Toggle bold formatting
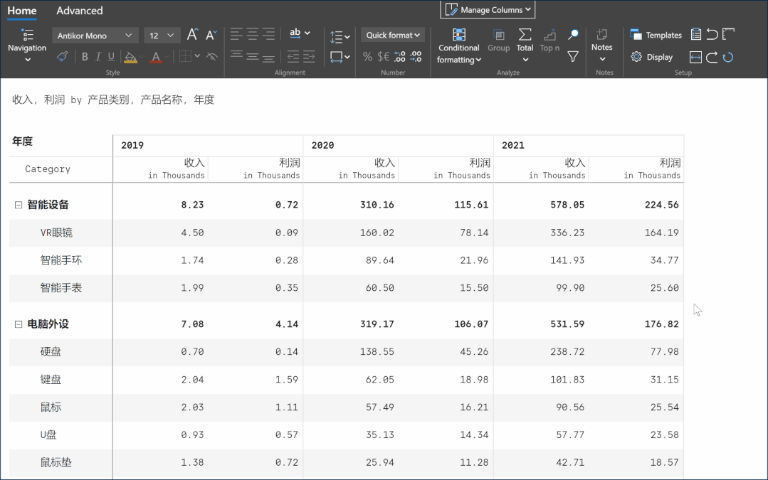 coord(85,57)
